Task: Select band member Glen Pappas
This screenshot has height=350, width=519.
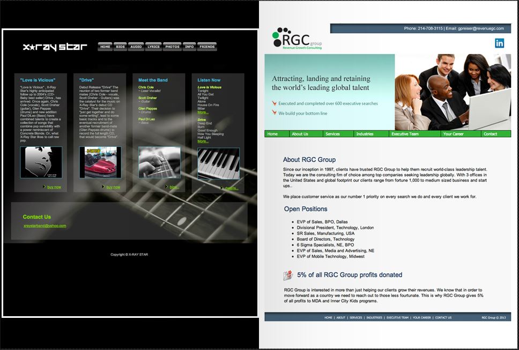Action: 147,108
